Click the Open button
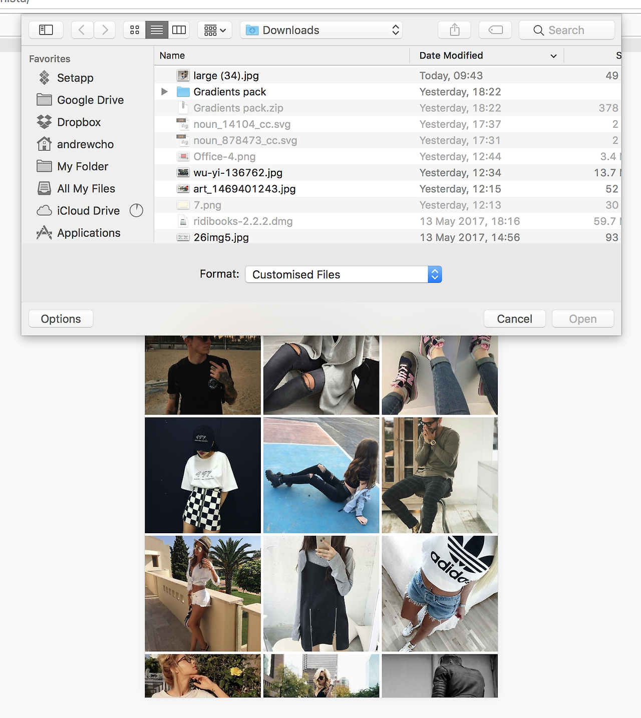The width and height of the screenshot is (641, 718). tap(582, 319)
